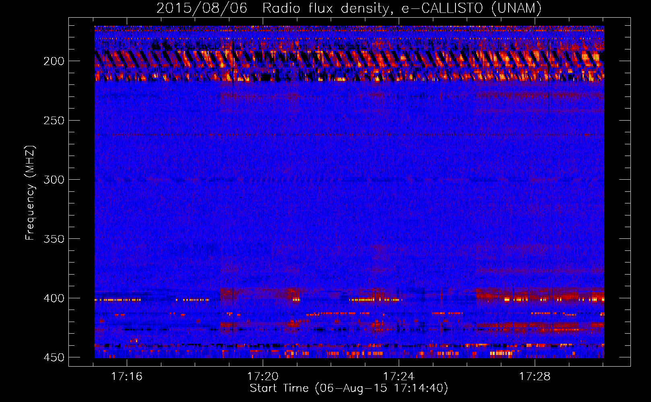Viewport: 651px width, 402px height.
Task: Select the 400 frequency tick label
Action: point(54,298)
